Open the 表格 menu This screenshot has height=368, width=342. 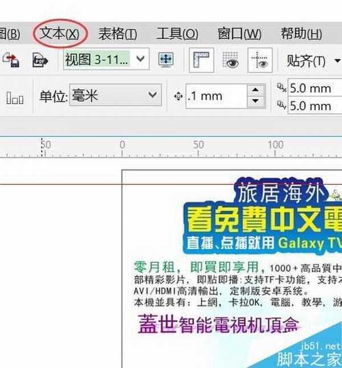coord(117,34)
